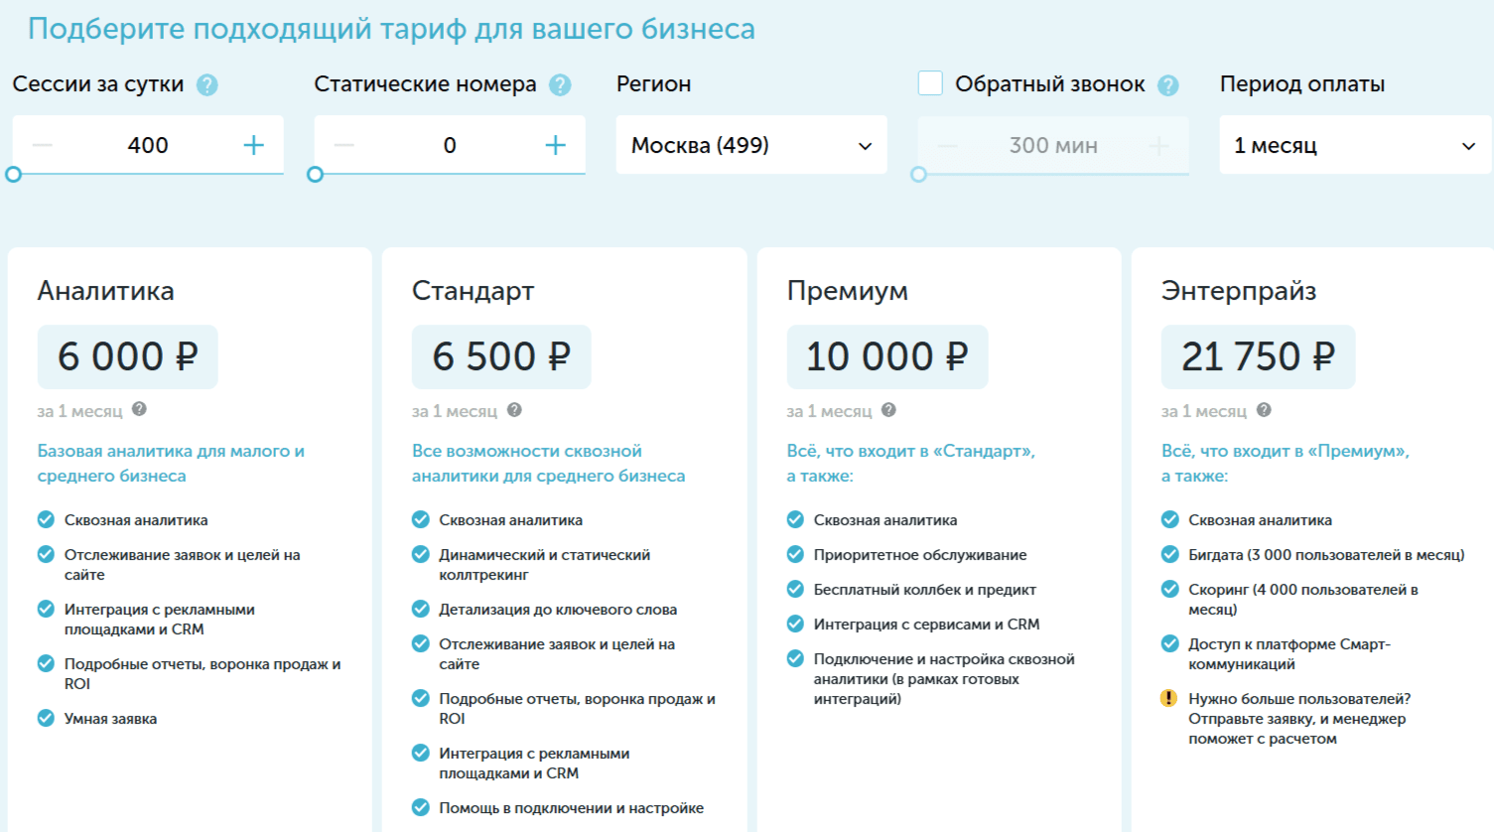This screenshot has height=832, width=1494.
Task: Click the checkmark beside Умная заявка
Action: 44,718
